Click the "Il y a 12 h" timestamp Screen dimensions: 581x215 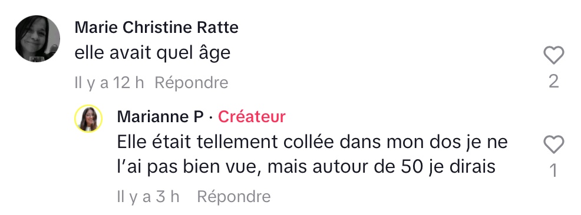pyautogui.click(x=109, y=83)
